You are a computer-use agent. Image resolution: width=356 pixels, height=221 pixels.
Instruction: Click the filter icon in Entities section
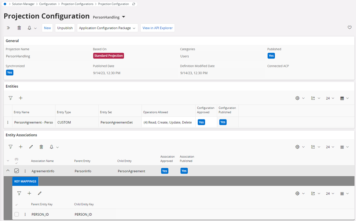[x=11, y=98]
